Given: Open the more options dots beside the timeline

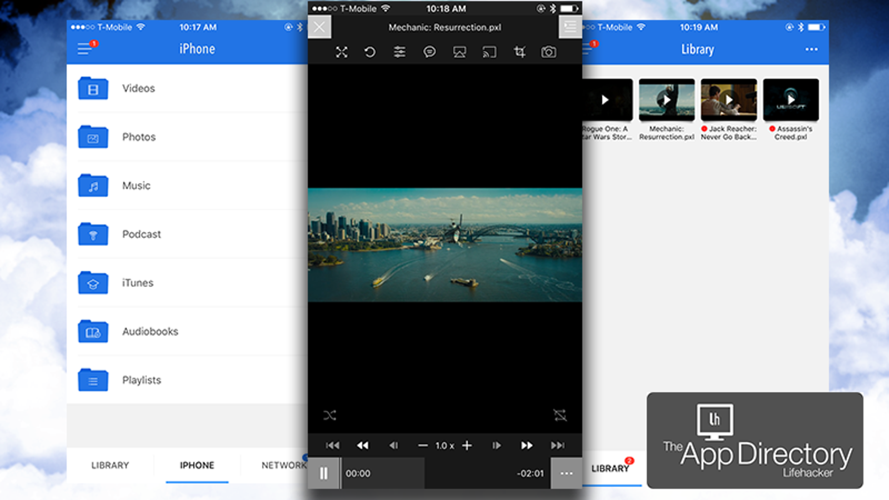Looking at the screenshot, I should (566, 473).
